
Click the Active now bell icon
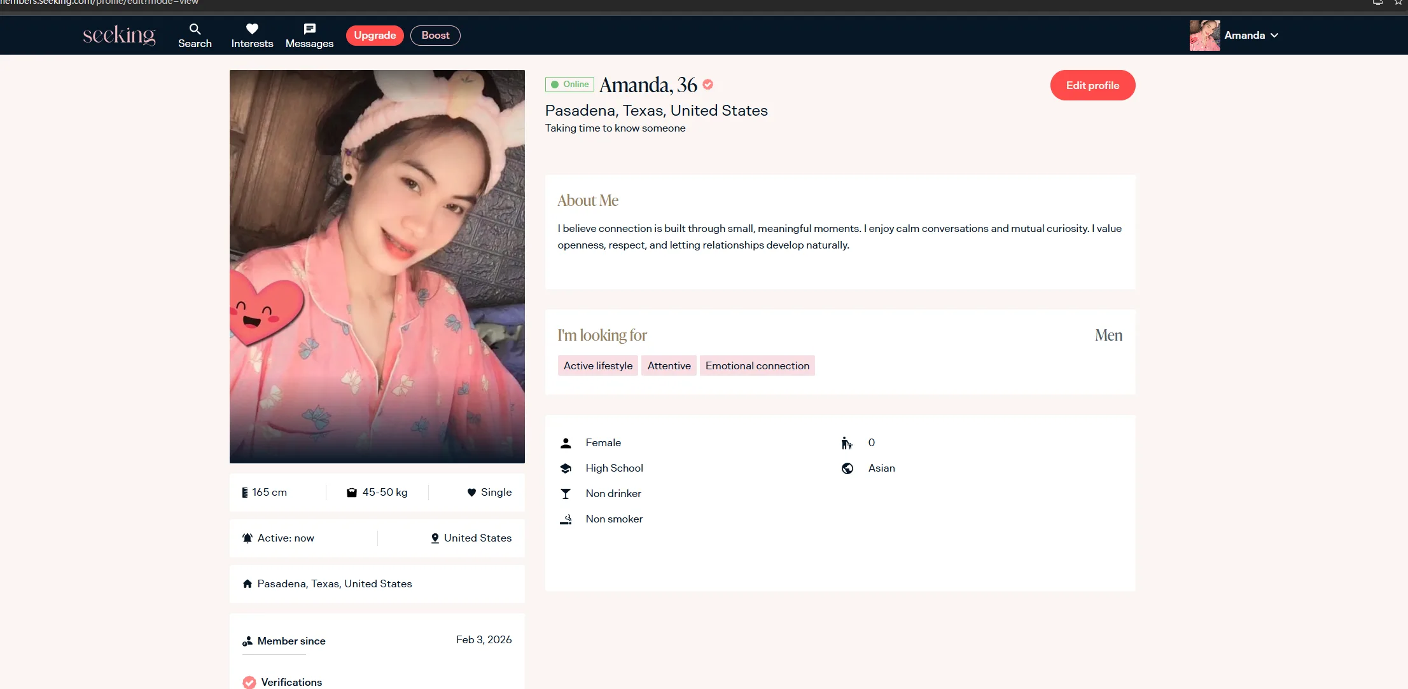coord(247,538)
